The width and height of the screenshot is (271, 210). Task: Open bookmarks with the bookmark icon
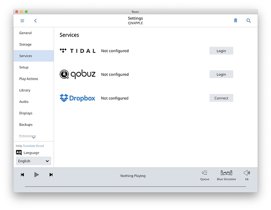tap(235, 21)
